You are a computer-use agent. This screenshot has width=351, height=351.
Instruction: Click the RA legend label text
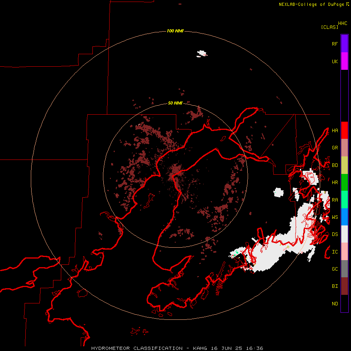(x=335, y=200)
